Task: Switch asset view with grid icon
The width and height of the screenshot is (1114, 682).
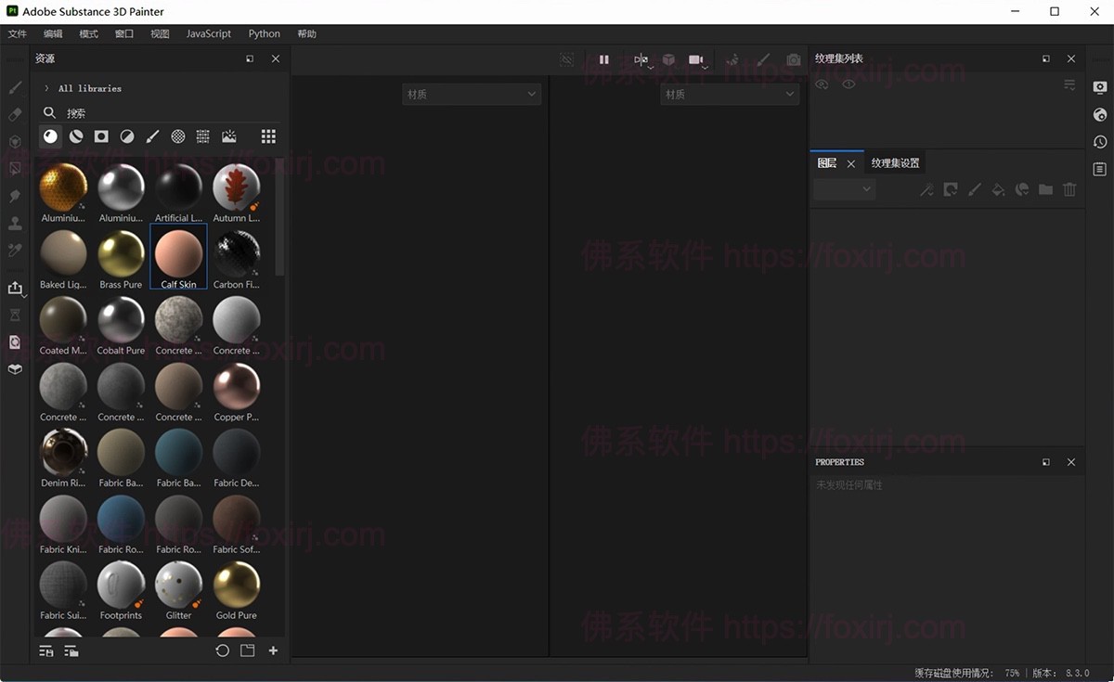Action: [268, 136]
